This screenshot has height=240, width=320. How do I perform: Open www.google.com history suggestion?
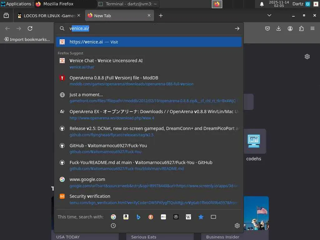point(149,182)
